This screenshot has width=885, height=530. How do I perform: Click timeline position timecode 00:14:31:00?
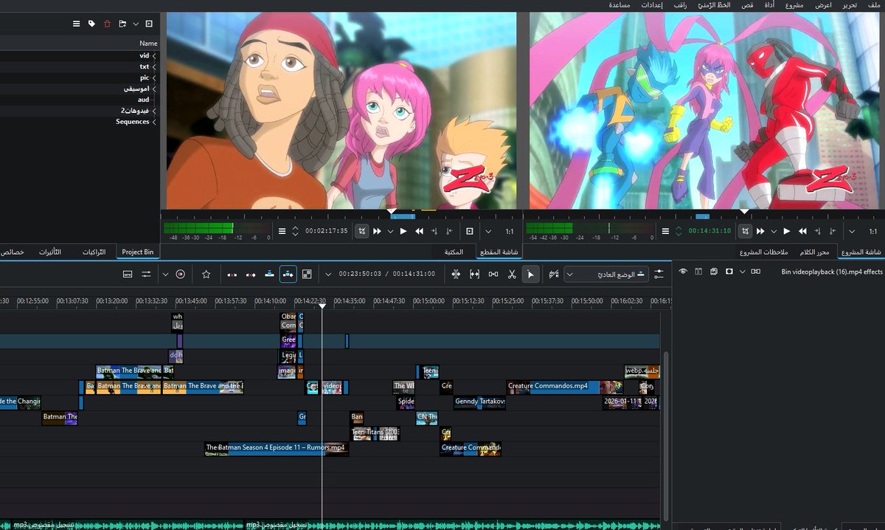[414, 274]
